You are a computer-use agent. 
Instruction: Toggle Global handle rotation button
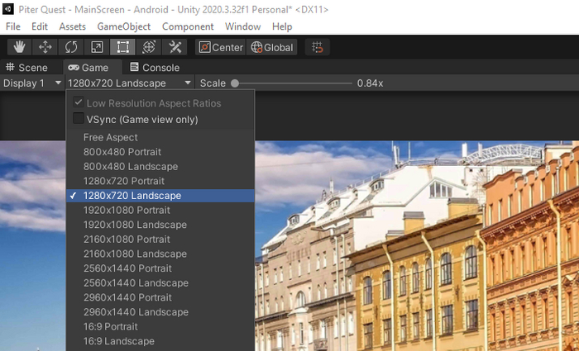tap(272, 47)
